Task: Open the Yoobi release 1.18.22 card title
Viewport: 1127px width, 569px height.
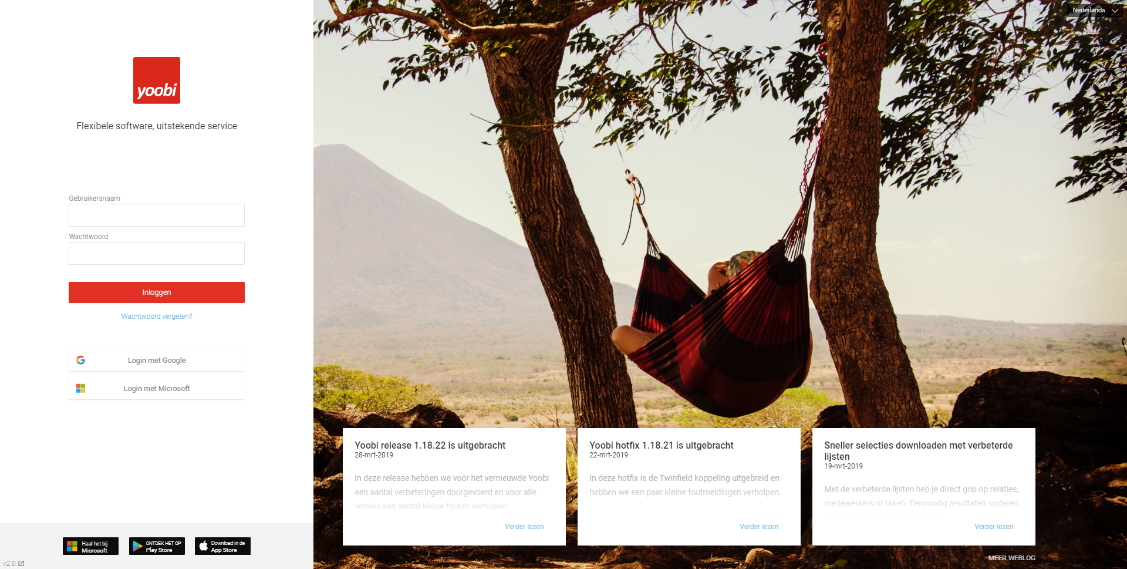Action: point(430,446)
